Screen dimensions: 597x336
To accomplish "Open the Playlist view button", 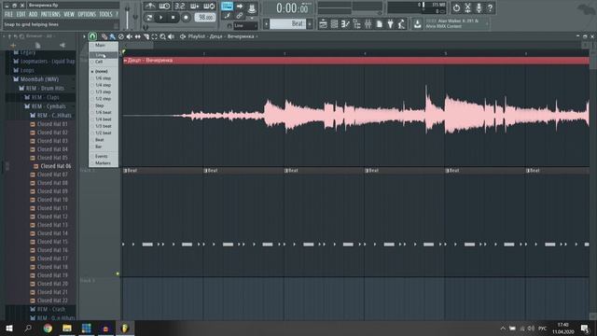I will coord(323,24).
